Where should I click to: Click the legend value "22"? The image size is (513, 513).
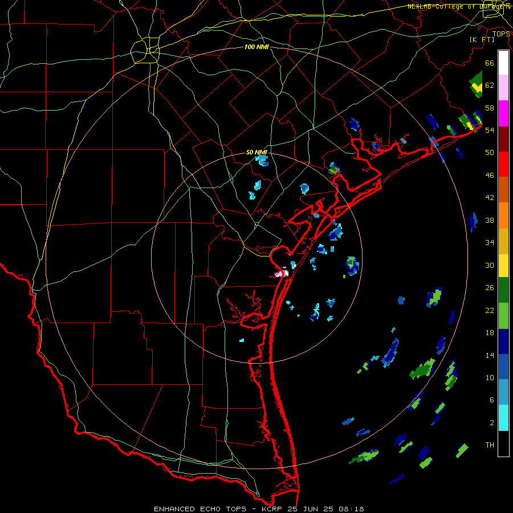tap(490, 311)
